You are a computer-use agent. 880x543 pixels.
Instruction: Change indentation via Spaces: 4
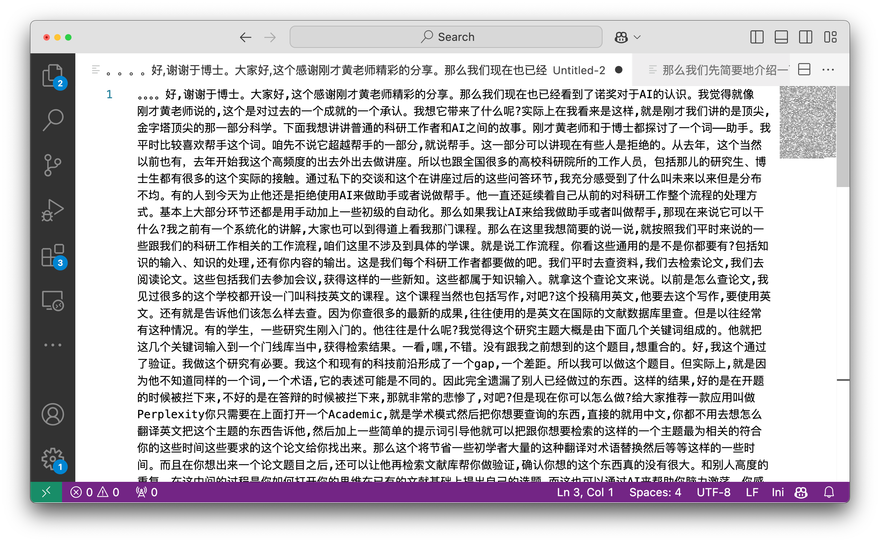pyautogui.click(x=655, y=492)
